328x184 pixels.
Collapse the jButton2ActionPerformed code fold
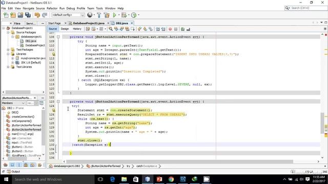click(x=58, y=102)
